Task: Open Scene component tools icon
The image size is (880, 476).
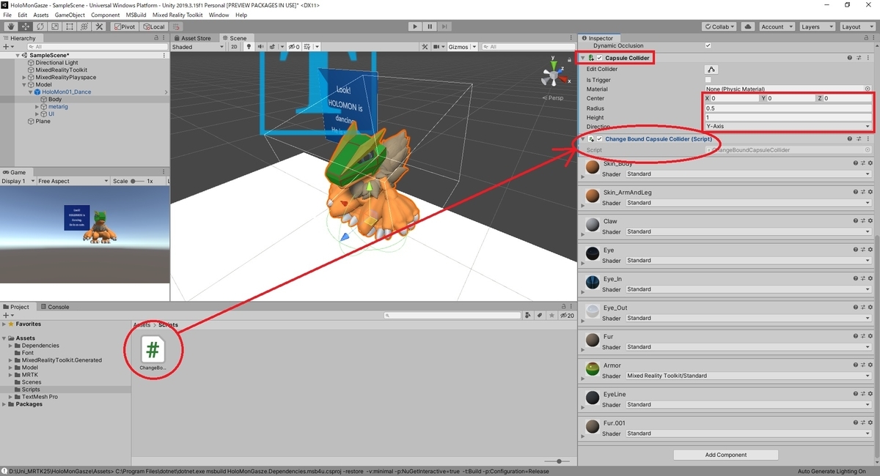Action: pos(425,47)
